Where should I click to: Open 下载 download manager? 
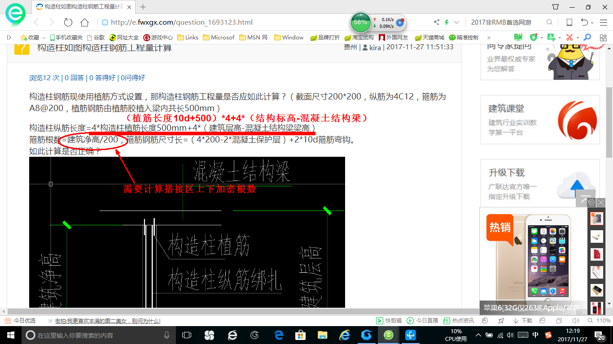[x=522, y=321]
